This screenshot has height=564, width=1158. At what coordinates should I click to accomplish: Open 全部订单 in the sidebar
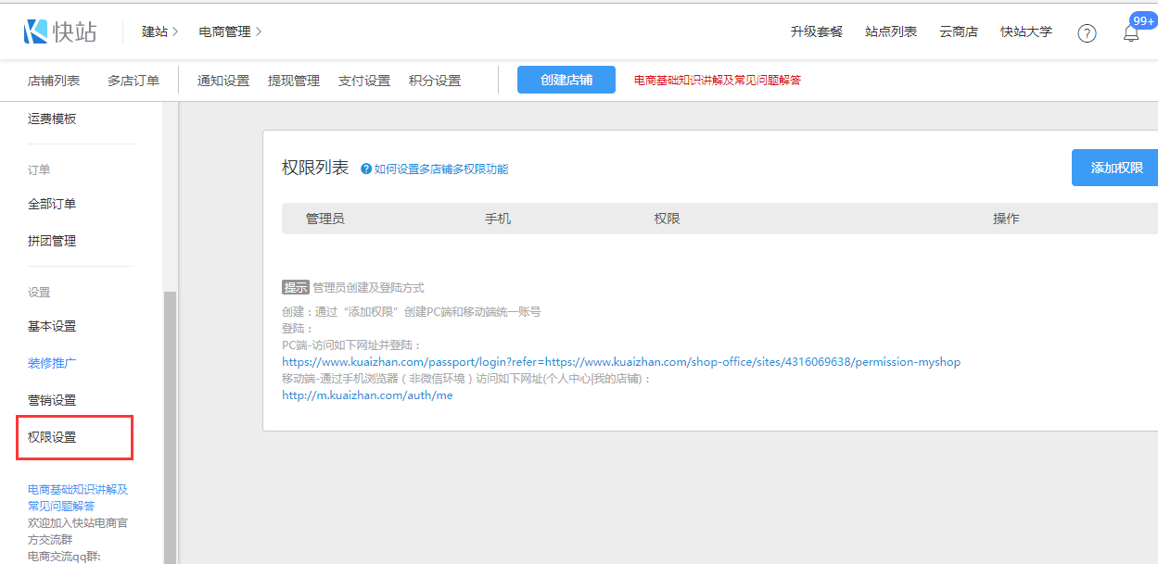(x=52, y=204)
